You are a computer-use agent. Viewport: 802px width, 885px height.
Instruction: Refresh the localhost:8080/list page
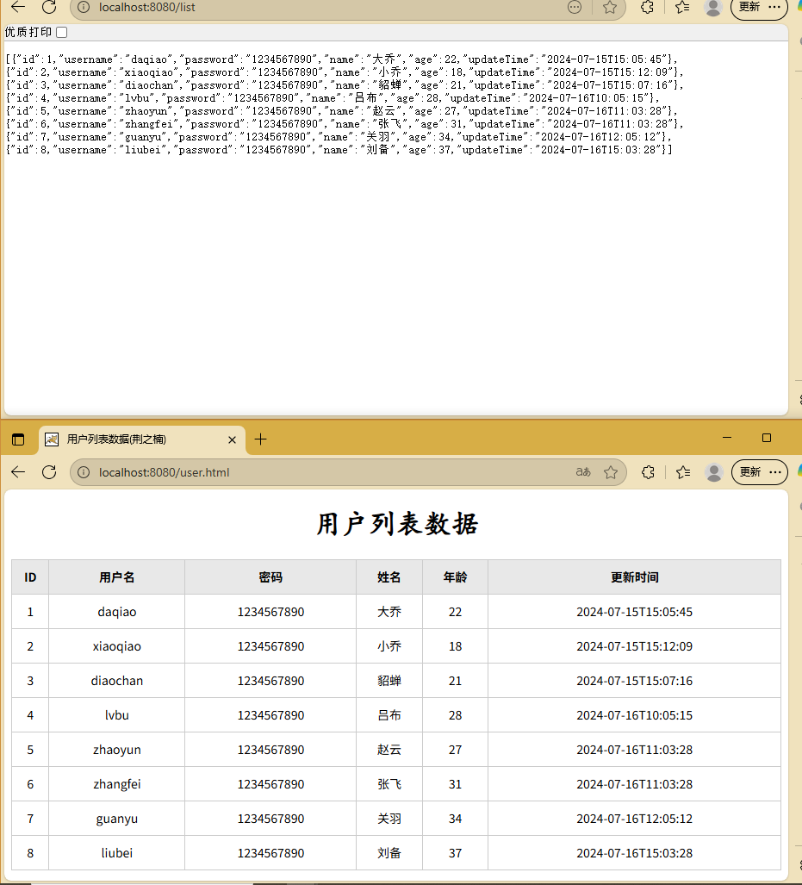pos(49,7)
